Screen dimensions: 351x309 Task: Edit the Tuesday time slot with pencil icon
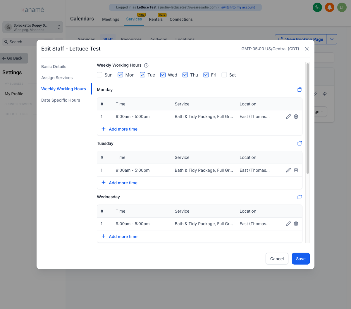coord(288,170)
